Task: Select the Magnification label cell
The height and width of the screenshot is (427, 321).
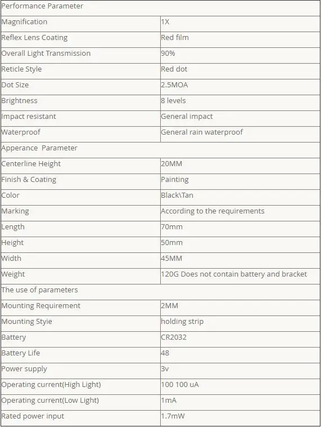Action: 80,24
